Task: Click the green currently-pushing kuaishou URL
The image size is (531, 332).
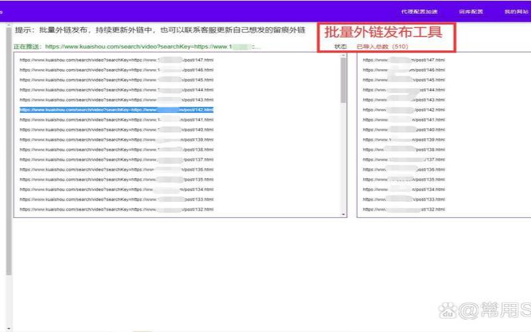Action: (153, 46)
